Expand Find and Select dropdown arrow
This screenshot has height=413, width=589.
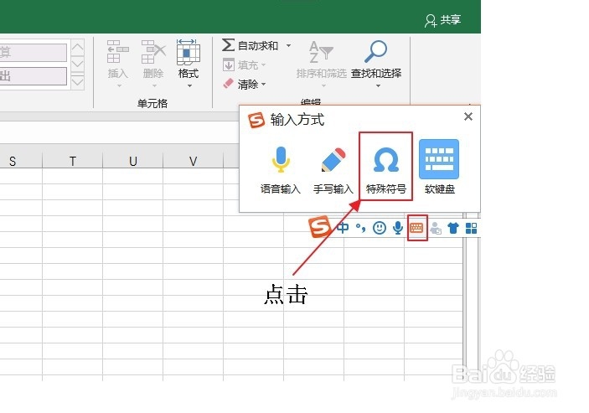click(x=378, y=86)
